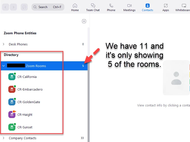This screenshot has height=142, width=190.
Task: Click the Zoom Phone Entities heading
Action: 20,33
